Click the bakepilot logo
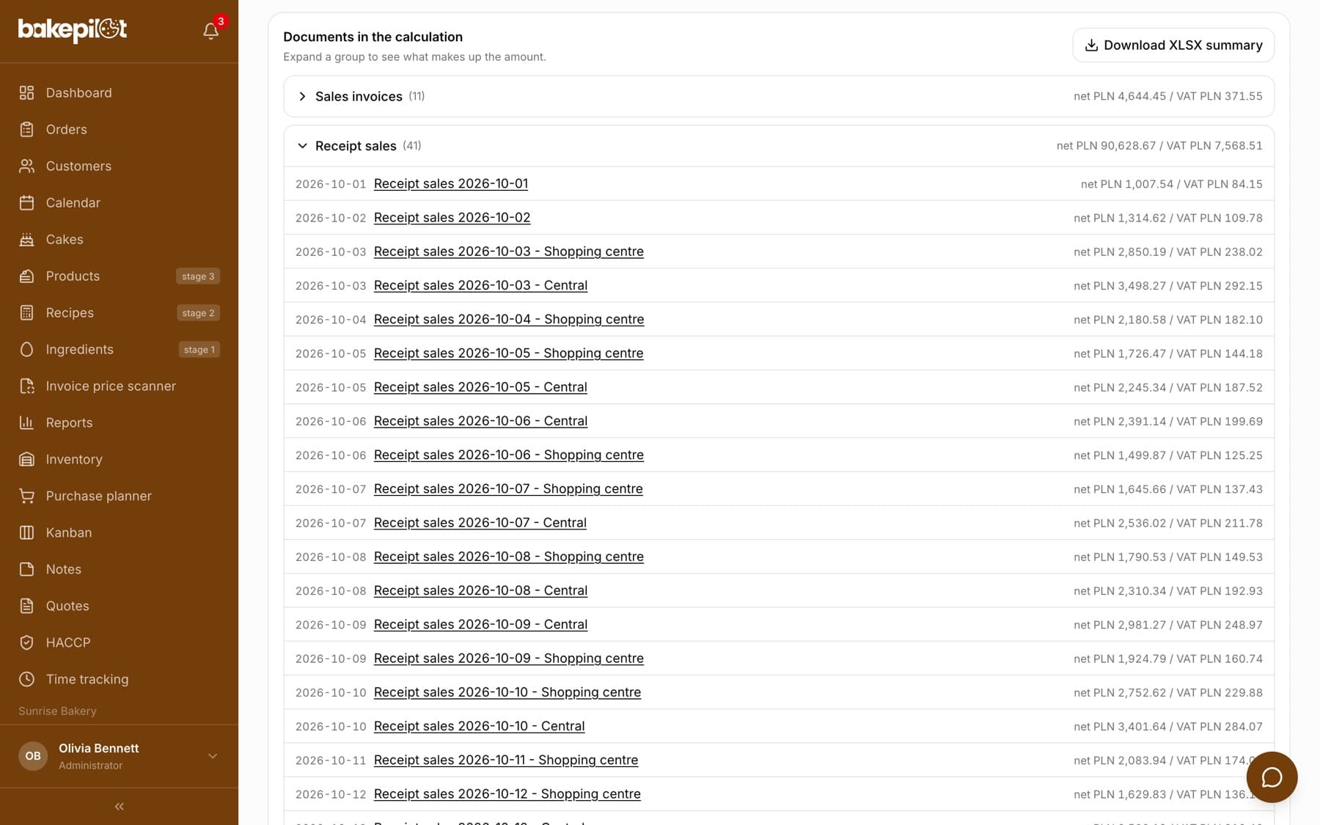The image size is (1320, 825). point(73,30)
